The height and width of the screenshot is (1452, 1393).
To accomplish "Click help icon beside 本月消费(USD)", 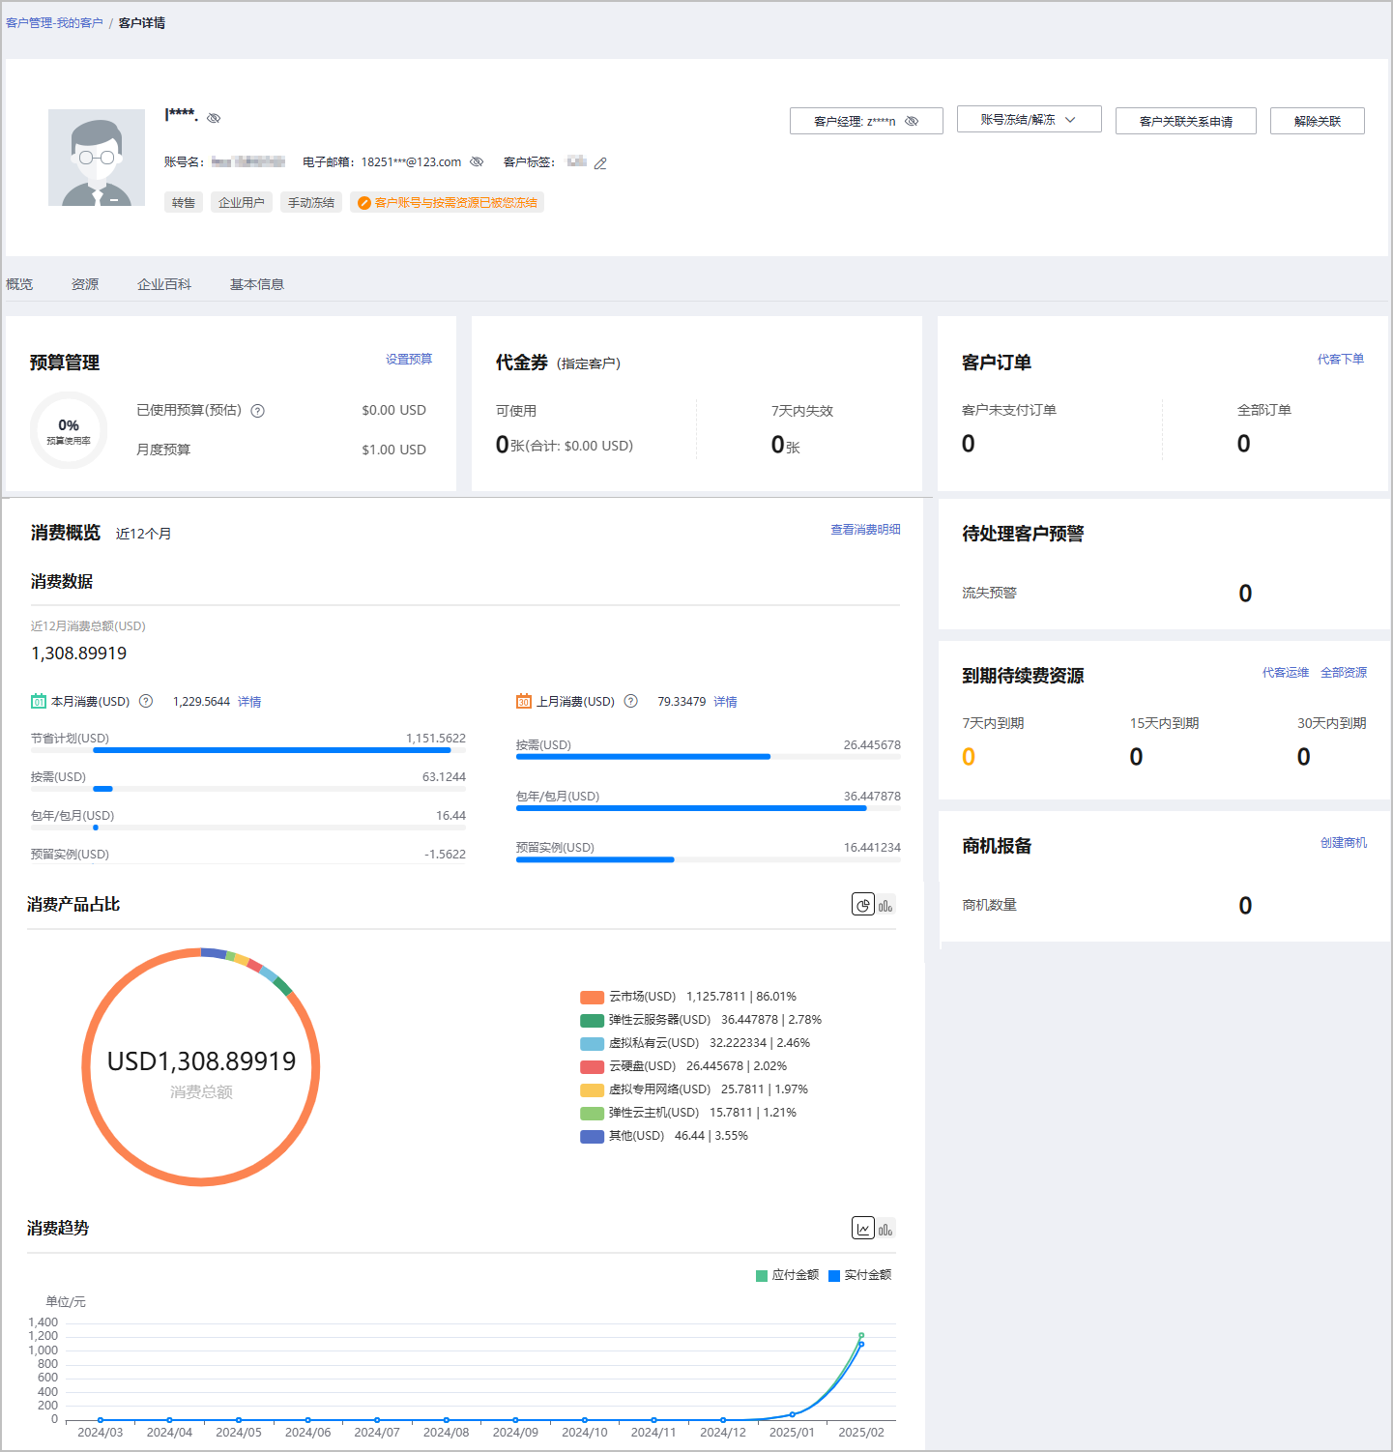I will pos(146,702).
